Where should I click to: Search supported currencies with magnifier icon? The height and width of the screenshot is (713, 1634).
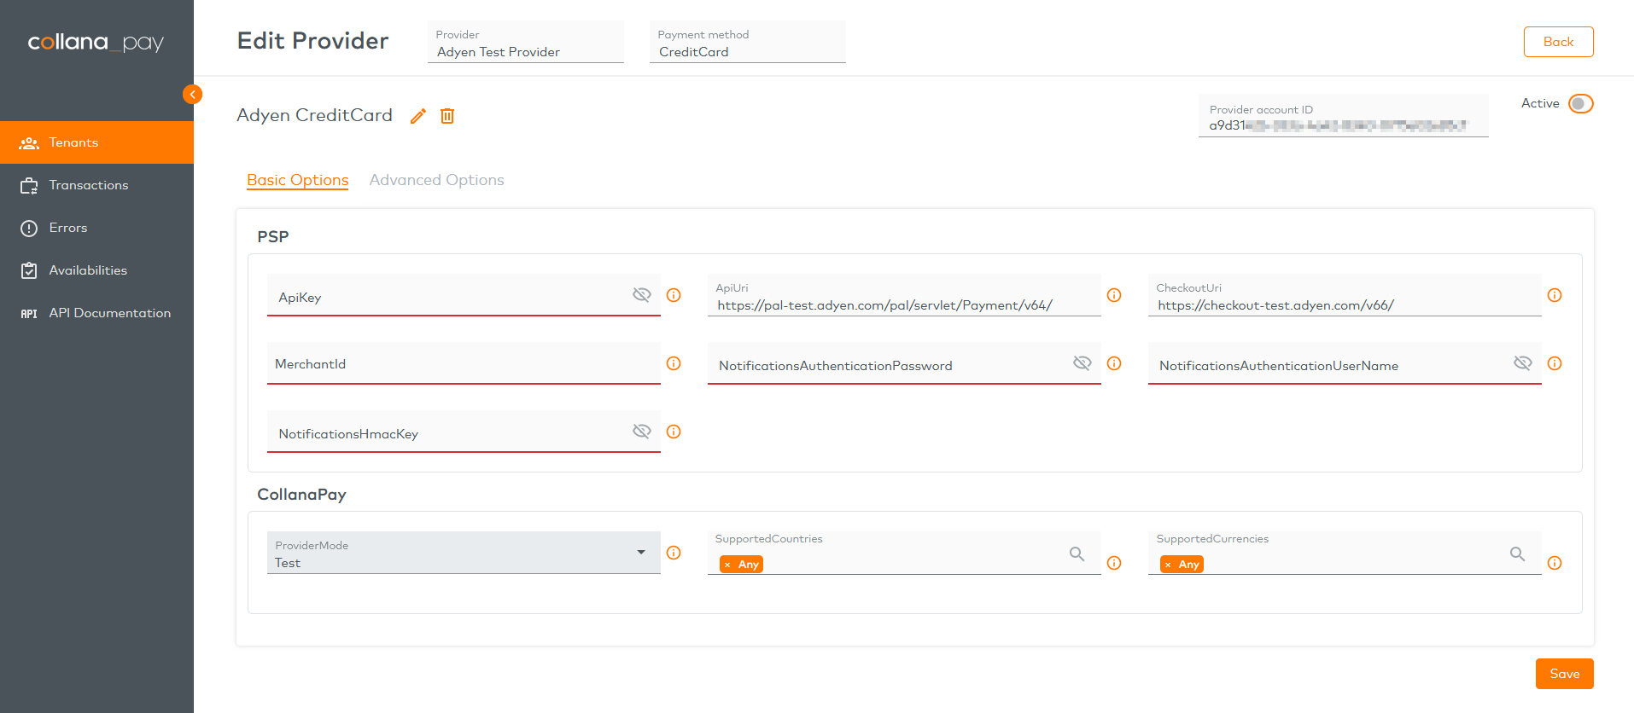pyautogui.click(x=1517, y=554)
